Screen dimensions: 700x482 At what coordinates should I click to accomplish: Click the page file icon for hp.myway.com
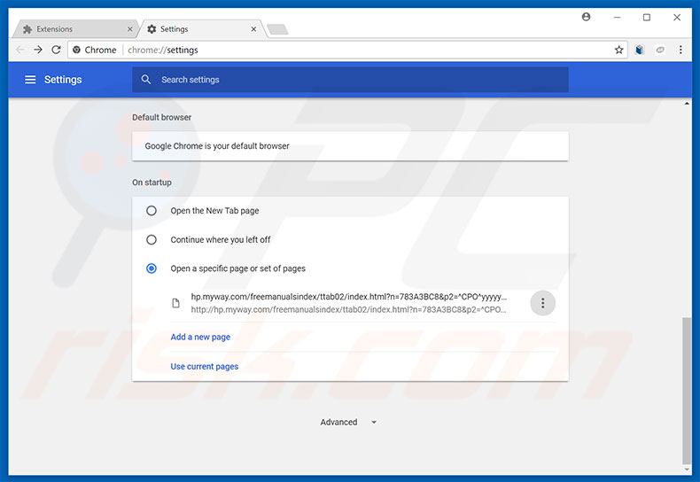[176, 303]
